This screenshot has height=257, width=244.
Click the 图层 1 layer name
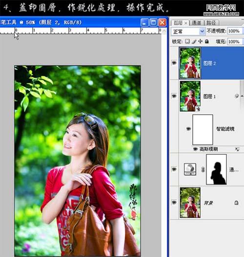[x=209, y=96]
